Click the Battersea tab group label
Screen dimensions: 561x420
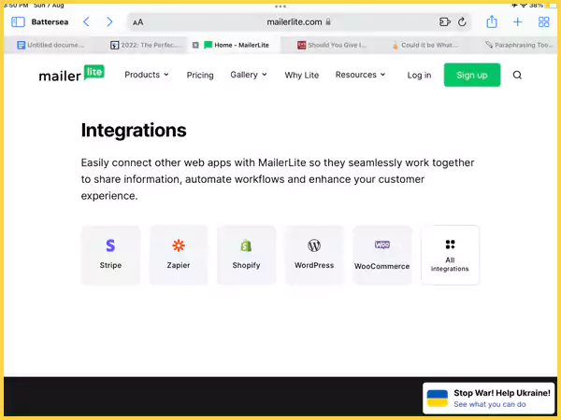pyautogui.click(x=50, y=22)
